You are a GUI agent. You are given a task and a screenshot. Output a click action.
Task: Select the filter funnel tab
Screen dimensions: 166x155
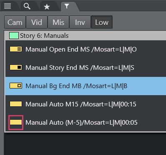click(67, 6)
